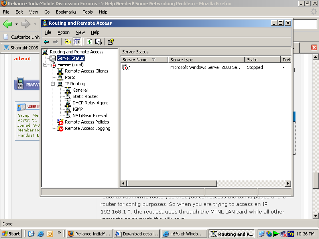This screenshot has width=319, height=239.
Task: Open Firefox's File menu
Action: click(6, 12)
